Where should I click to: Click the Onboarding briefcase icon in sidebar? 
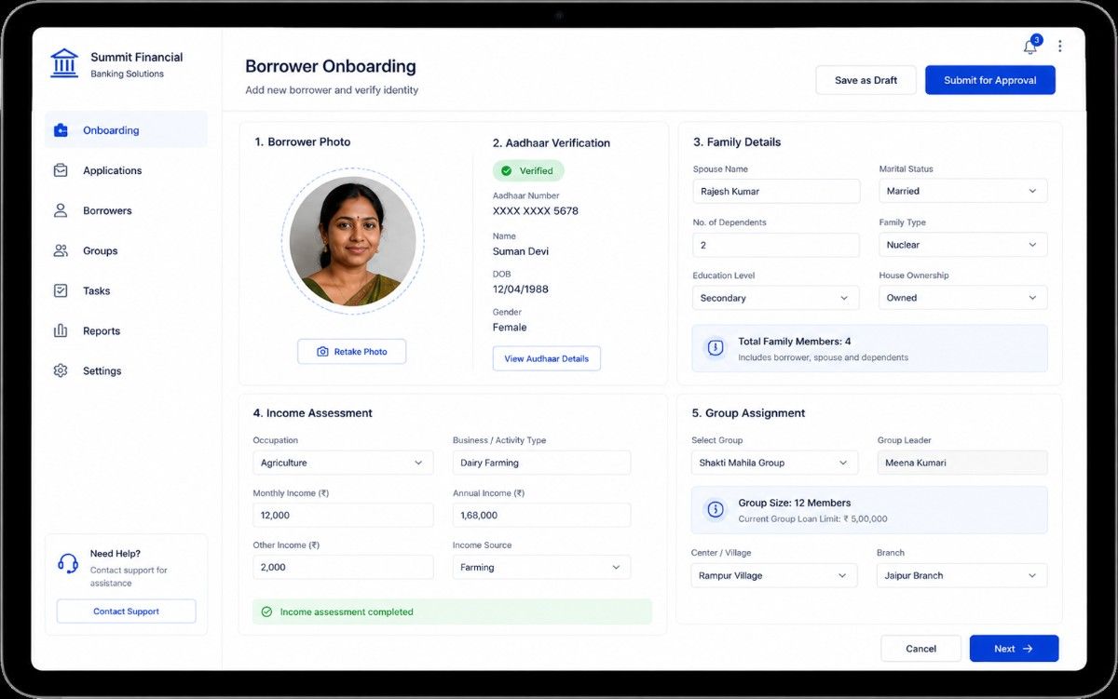click(61, 130)
